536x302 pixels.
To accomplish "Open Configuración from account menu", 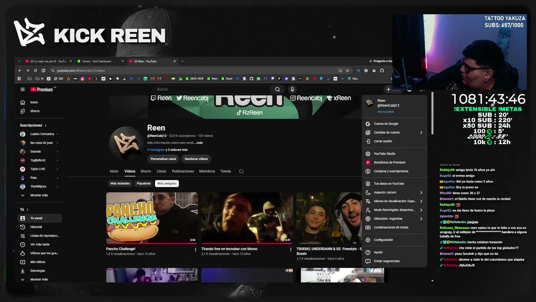I will (394, 240).
